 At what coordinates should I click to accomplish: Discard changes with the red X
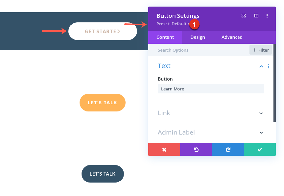(164, 150)
